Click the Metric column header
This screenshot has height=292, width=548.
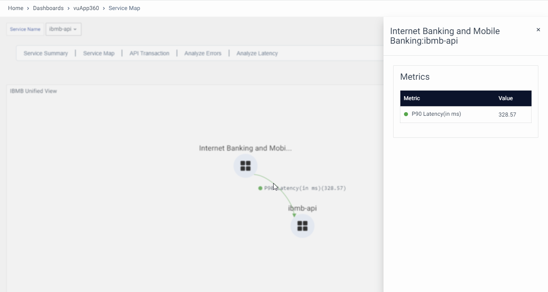(412, 98)
